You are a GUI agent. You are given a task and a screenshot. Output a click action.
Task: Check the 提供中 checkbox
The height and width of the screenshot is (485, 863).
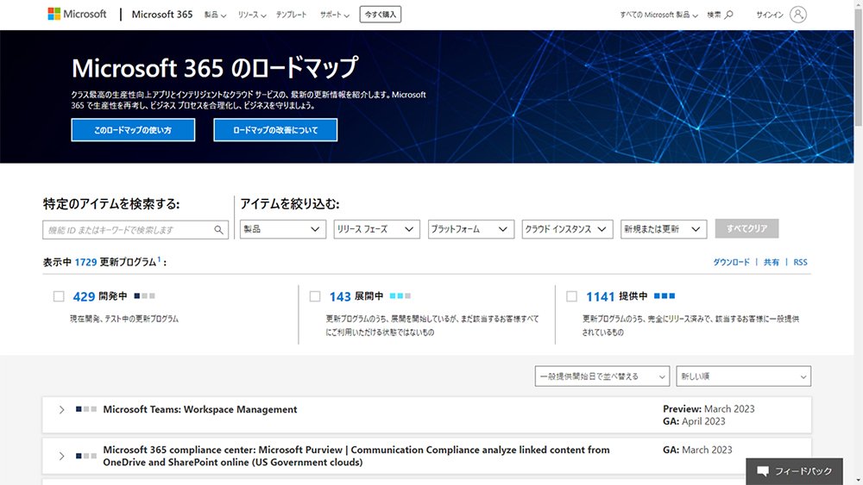click(571, 296)
